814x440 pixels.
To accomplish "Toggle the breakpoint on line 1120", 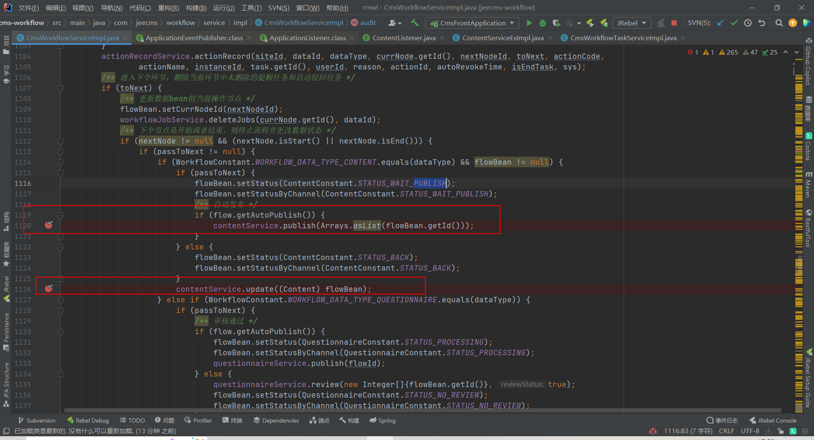I will 49,225.
